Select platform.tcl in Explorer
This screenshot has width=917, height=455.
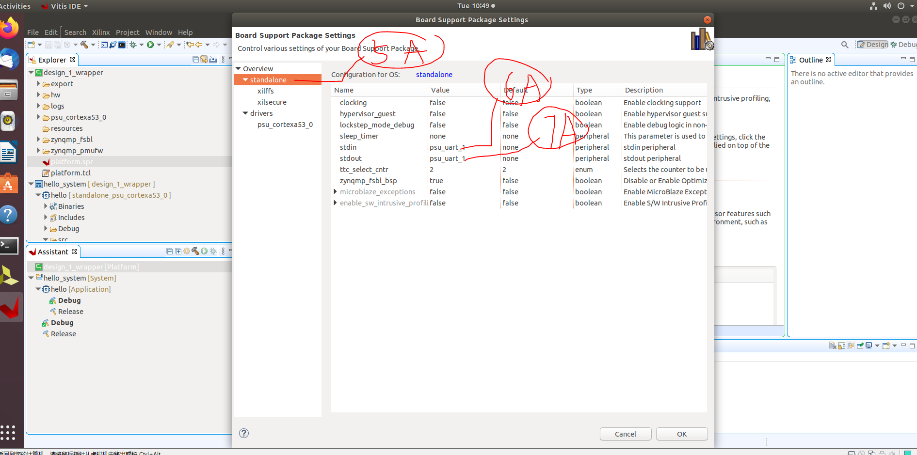pyautogui.click(x=71, y=173)
